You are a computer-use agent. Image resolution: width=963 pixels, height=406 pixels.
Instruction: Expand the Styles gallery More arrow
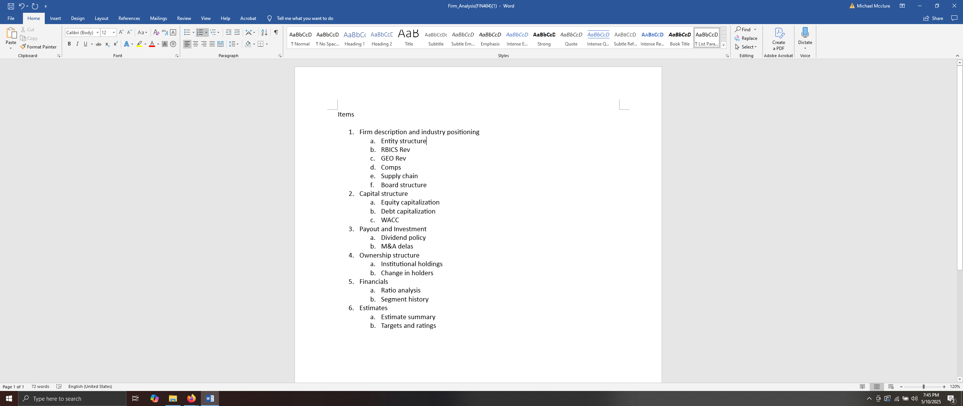pyautogui.click(x=723, y=45)
